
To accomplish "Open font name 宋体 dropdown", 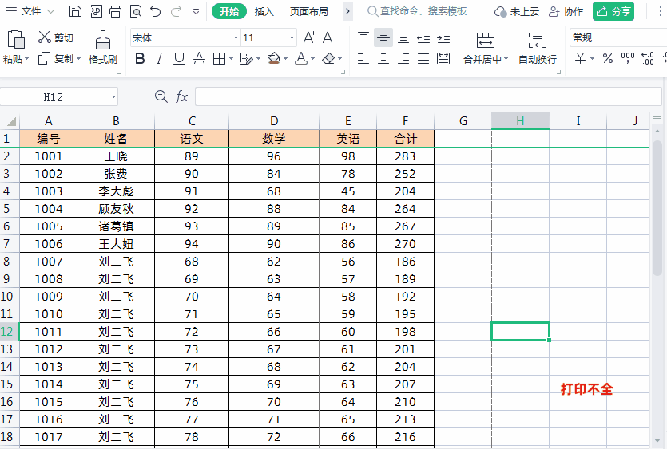I will pyautogui.click(x=236, y=37).
